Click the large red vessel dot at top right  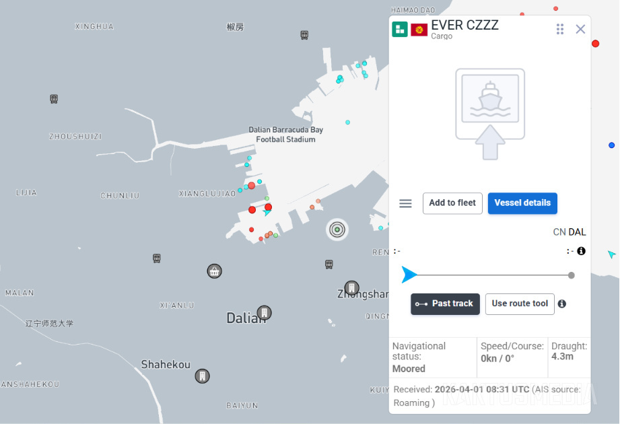click(595, 44)
